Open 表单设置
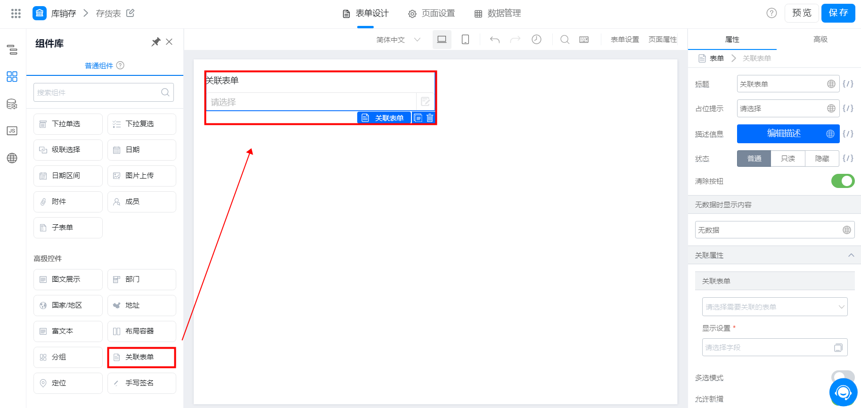Viewport: 861px width, 408px height. point(625,40)
